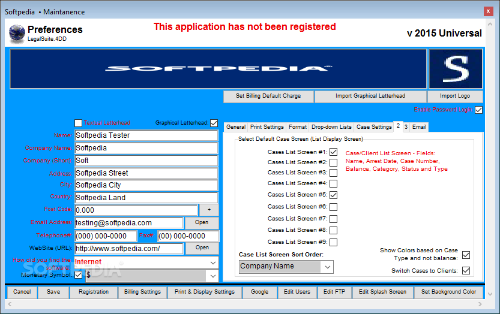This screenshot has width=500, height=314.
Task: Check Cases List Screen #8
Action: tap(334, 230)
